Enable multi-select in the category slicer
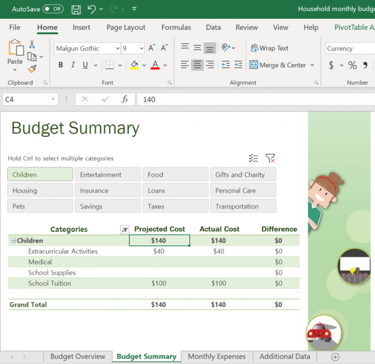This screenshot has width=375, height=364. pos(253,158)
